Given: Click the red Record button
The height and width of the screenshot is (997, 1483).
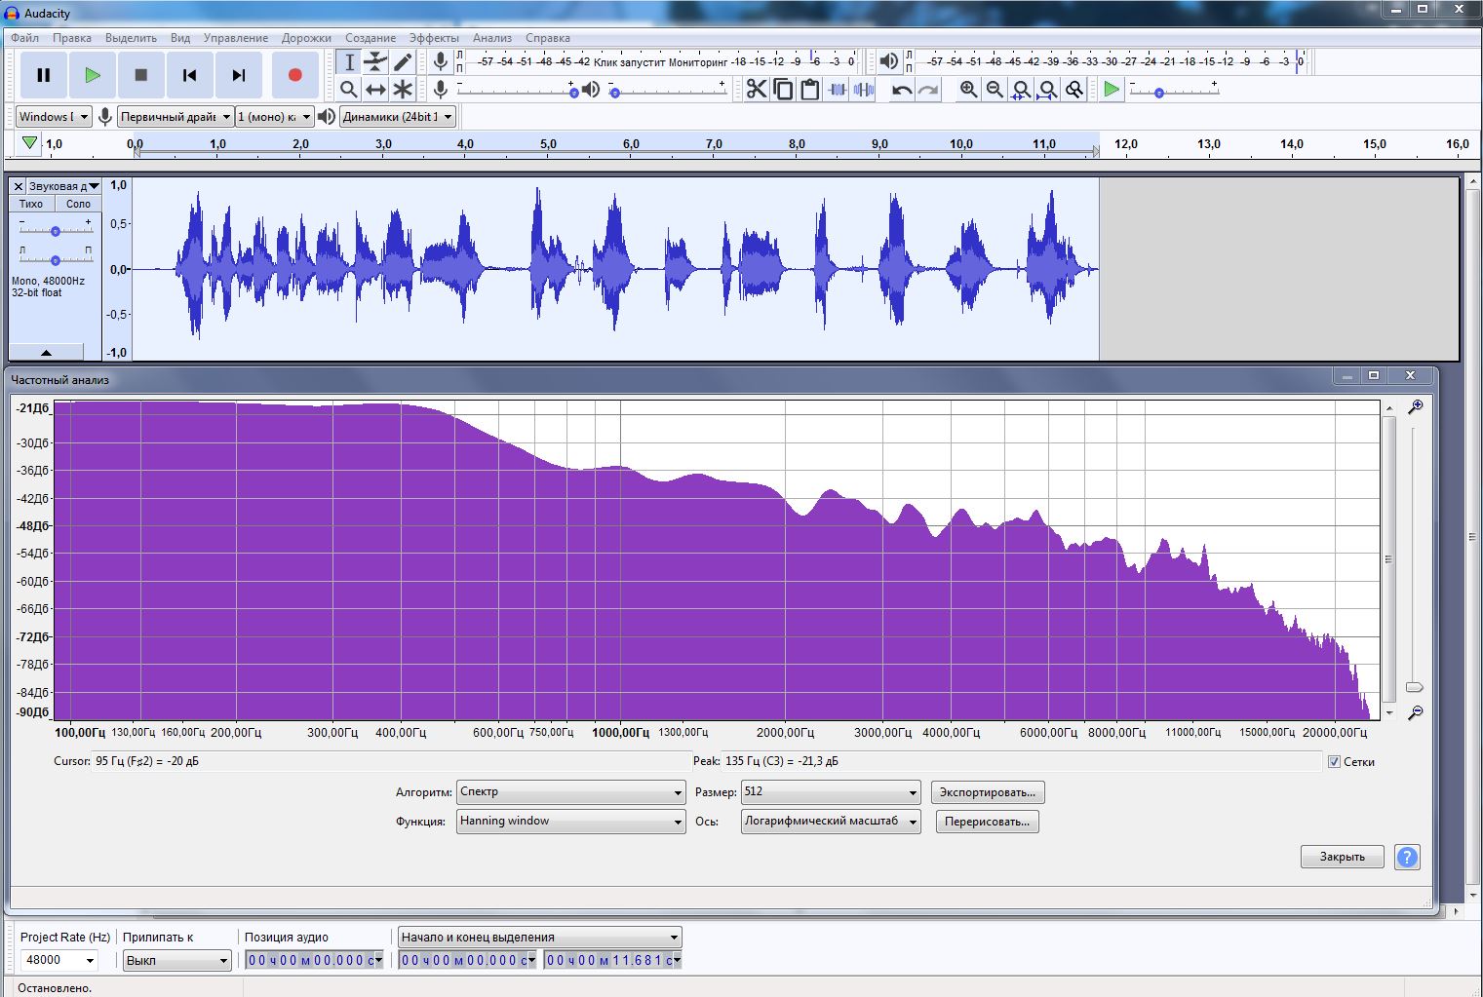Looking at the screenshot, I should pyautogui.click(x=294, y=75).
